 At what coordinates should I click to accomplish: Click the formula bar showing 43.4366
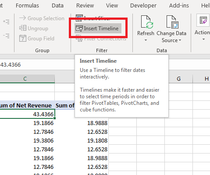[37, 64]
